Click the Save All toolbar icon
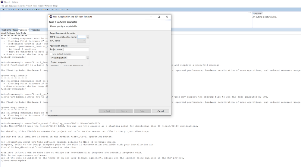301x167 pixels. tap(8, 9)
